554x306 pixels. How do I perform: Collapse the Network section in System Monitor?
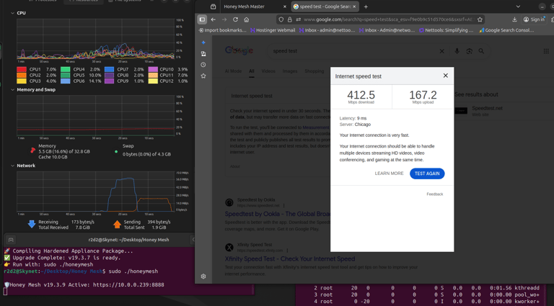tap(12, 166)
